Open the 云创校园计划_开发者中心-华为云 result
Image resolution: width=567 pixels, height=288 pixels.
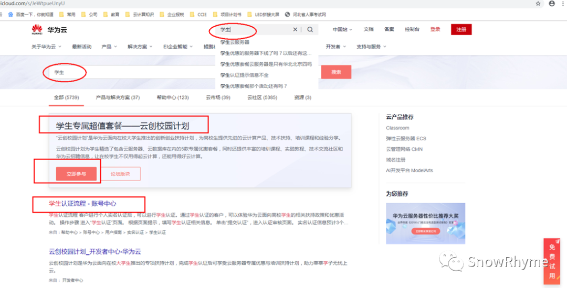94,251
